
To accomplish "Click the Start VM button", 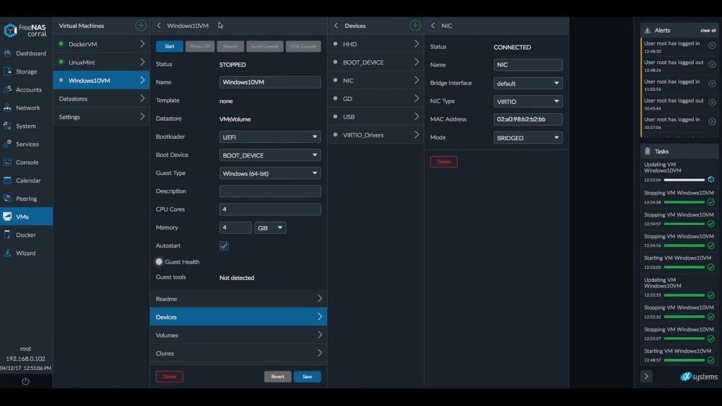I will pyautogui.click(x=169, y=46).
